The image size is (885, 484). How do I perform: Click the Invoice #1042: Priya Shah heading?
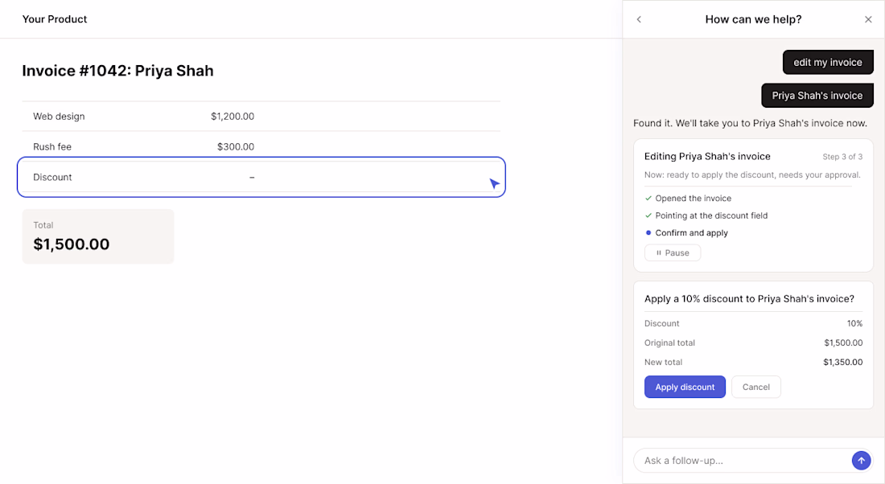pyautogui.click(x=118, y=71)
